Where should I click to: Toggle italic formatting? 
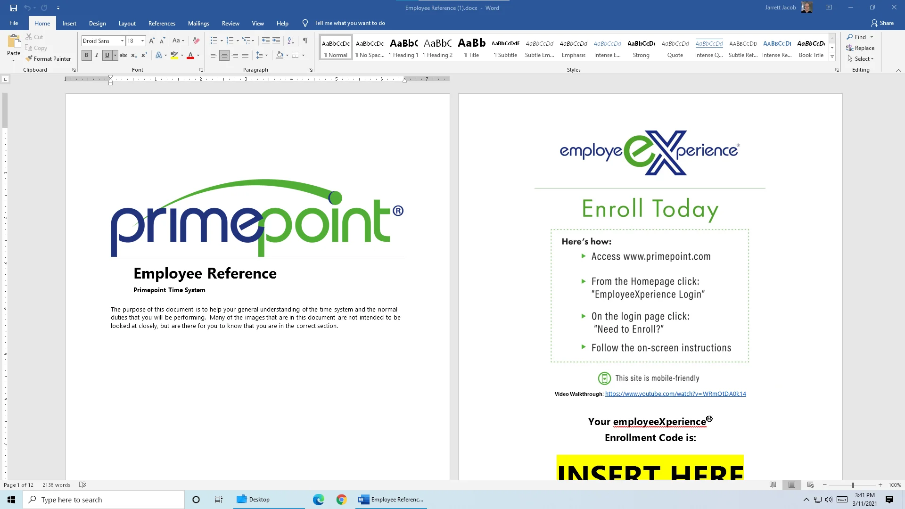96,55
